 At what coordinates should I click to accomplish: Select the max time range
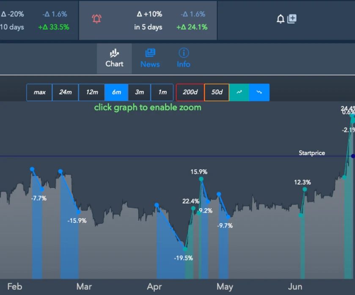tap(39, 92)
